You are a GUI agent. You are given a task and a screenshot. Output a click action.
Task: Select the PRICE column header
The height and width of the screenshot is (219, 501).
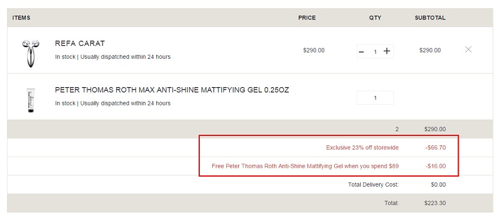coord(307,18)
